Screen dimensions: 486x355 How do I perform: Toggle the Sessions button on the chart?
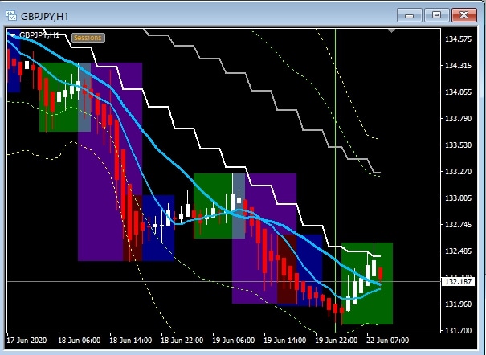point(88,37)
